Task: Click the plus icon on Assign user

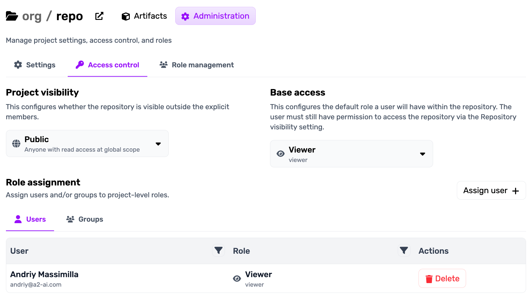Action: pos(515,190)
